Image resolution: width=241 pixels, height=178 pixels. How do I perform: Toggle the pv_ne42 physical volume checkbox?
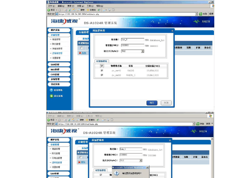[102, 70]
